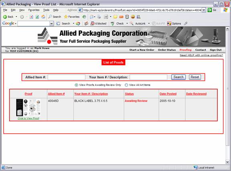Select View Proofs Awaiting Review Only
Image resolution: width=231 pixels, height=171 pixels.
click(76, 85)
